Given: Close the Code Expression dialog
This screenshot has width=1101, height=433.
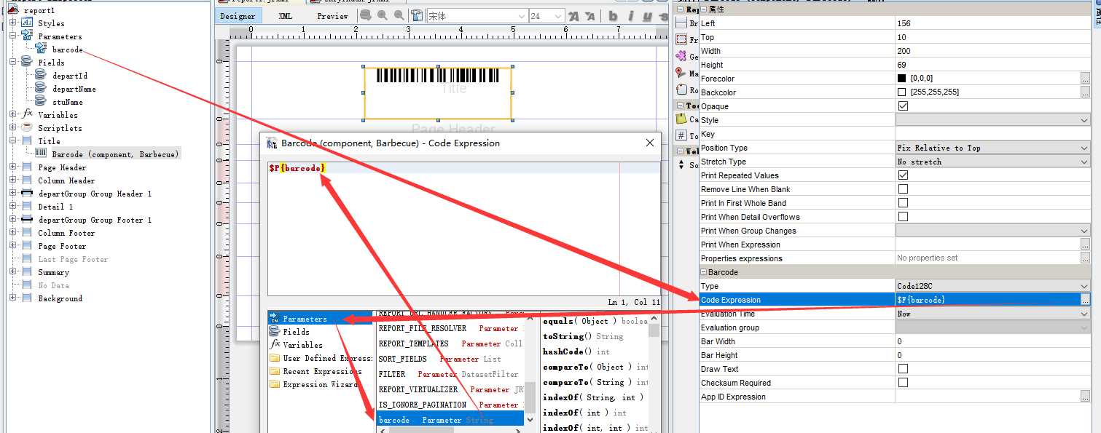Looking at the screenshot, I should pyautogui.click(x=650, y=143).
